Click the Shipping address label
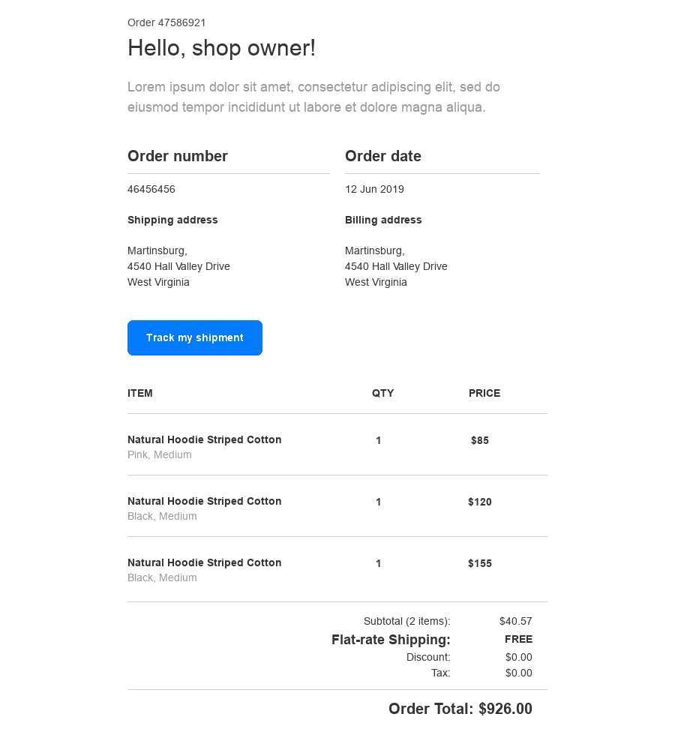This screenshot has height=735, width=675. 172,220
